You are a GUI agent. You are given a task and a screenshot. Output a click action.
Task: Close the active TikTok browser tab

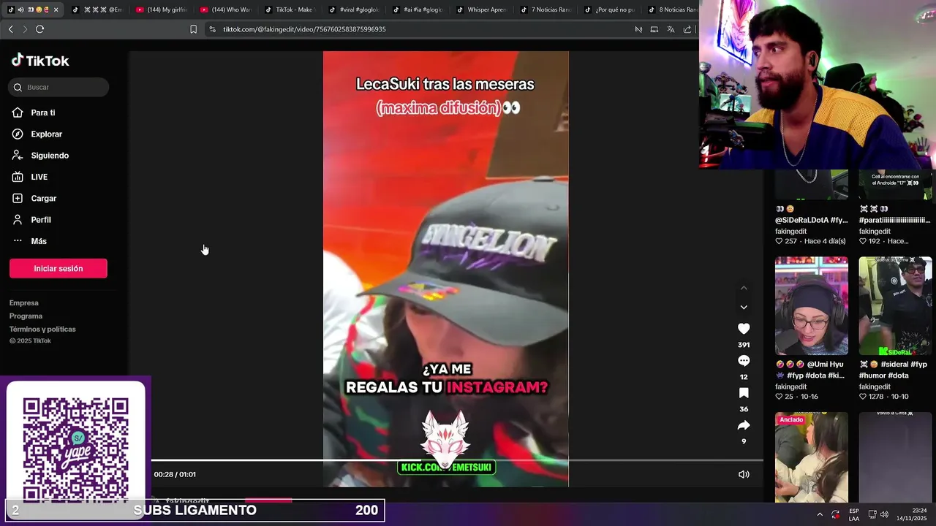click(56, 9)
